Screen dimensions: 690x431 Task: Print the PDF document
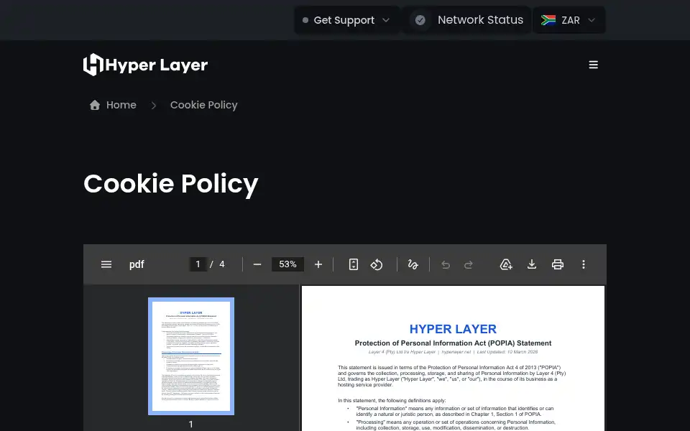pyautogui.click(x=558, y=264)
